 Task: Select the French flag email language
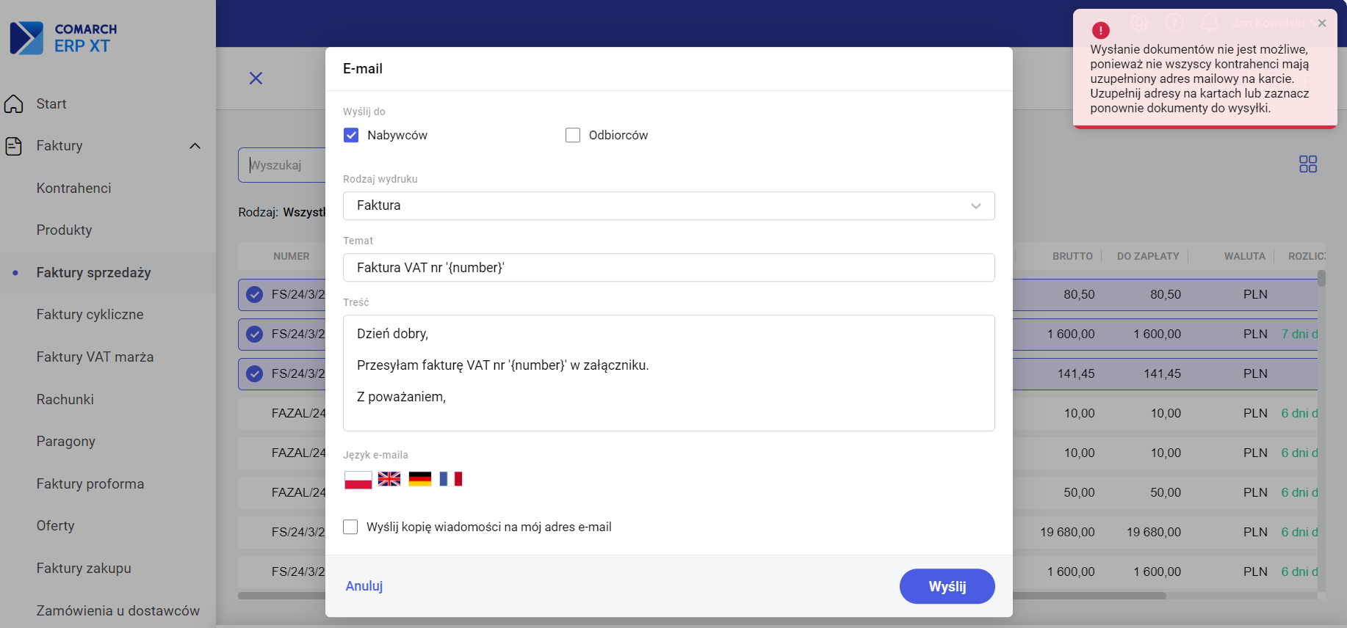click(x=451, y=479)
